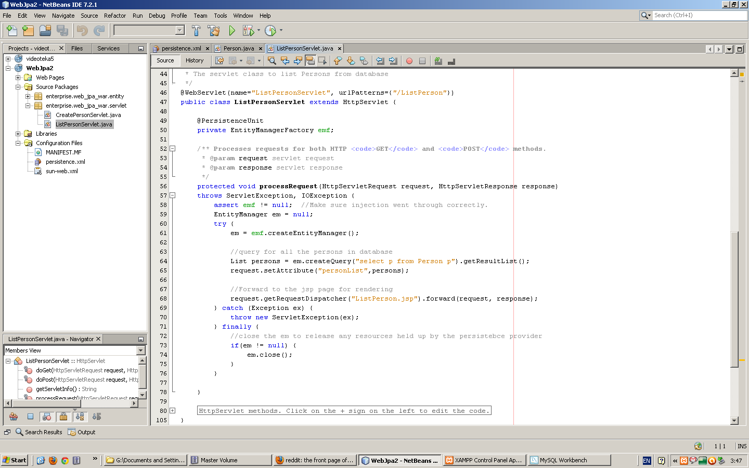Click the Build Project hammer icon
The image size is (749, 468).
coord(196,31)
